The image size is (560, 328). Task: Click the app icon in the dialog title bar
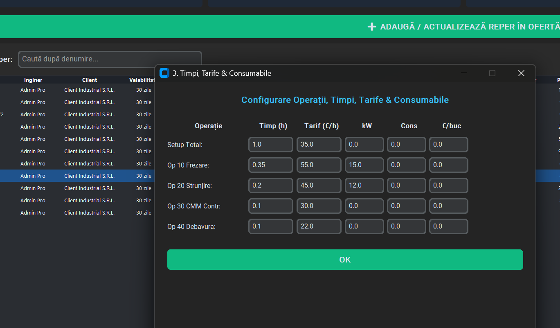click(164, 73)
